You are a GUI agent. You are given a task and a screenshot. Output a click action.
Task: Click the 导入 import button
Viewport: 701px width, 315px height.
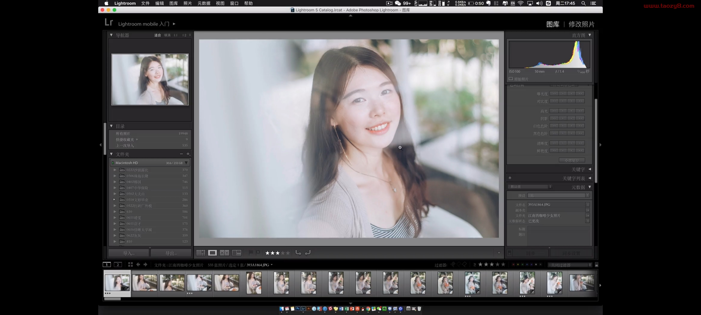129,253
